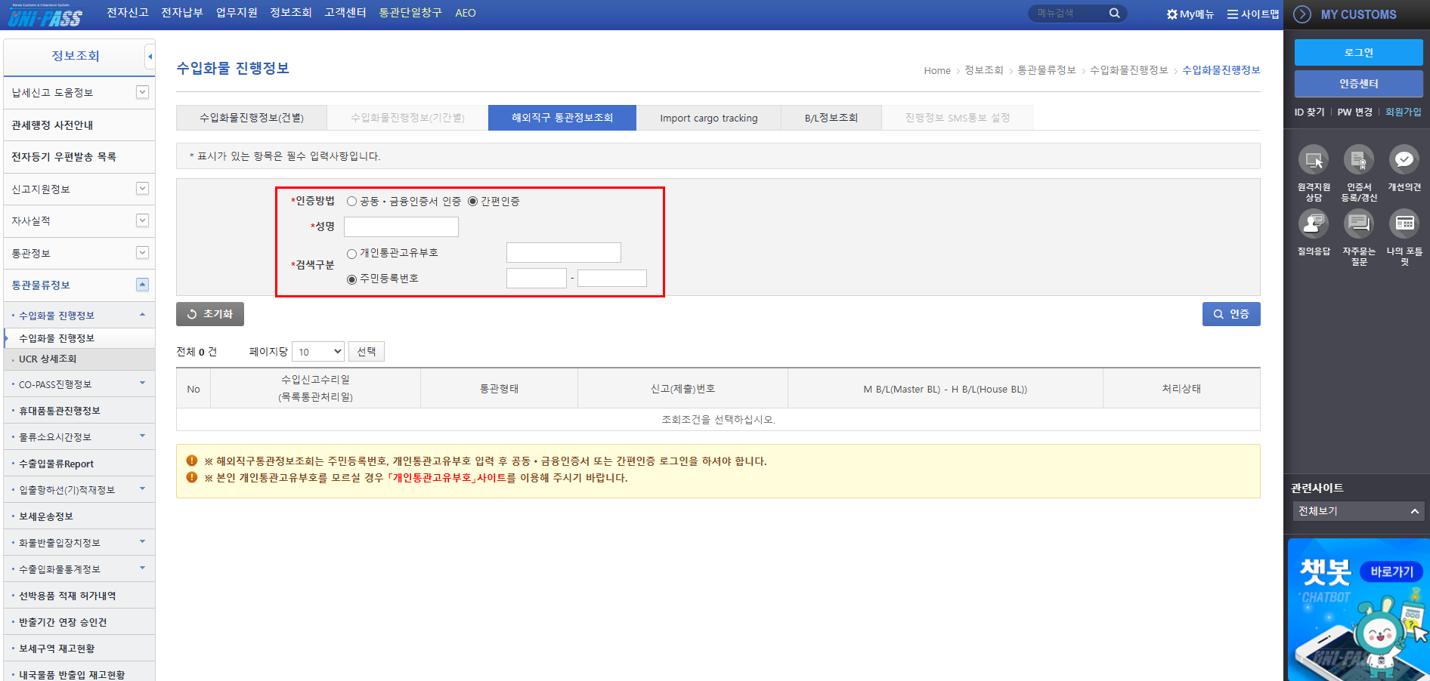Open AEO top menu
The image size is (1430, 681).
pos(466,13)
